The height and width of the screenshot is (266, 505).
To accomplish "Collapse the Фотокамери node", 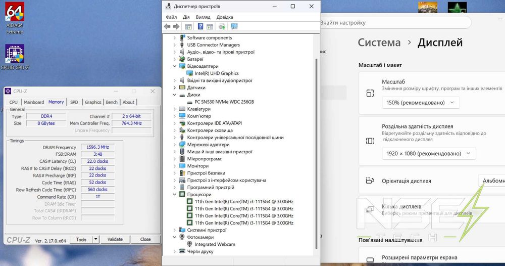I will tap(175, 237).
